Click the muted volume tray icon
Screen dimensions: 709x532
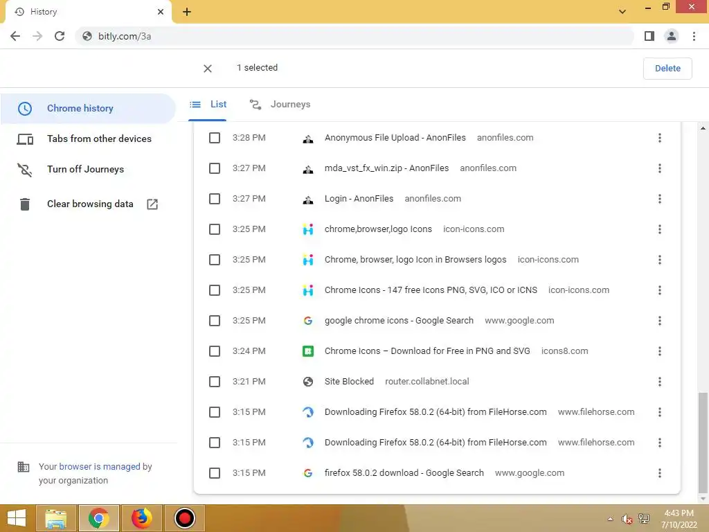(627, 519)
